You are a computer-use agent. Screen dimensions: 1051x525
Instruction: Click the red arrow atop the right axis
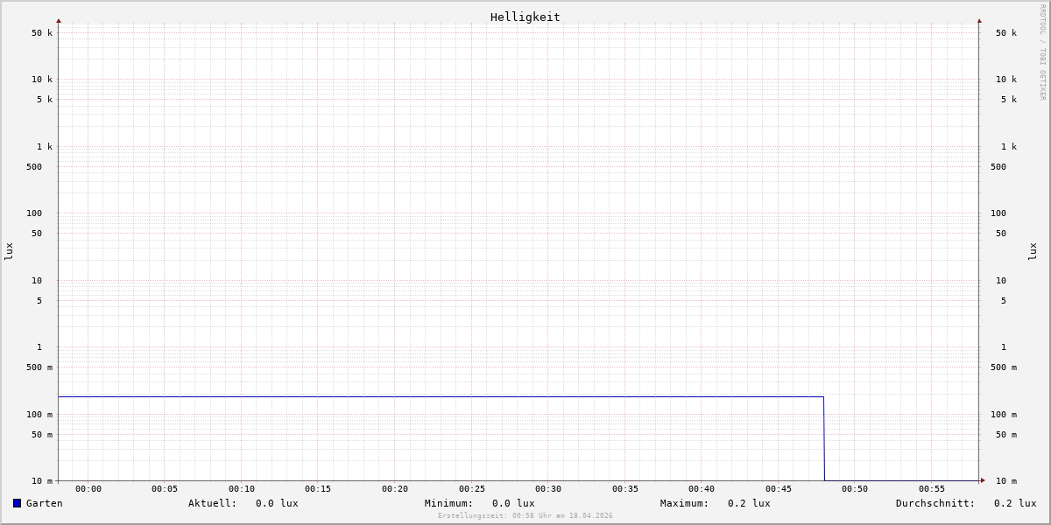tap(979, 20)
